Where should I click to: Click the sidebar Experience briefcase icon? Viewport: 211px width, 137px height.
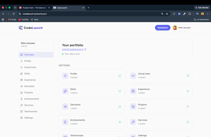21,80
